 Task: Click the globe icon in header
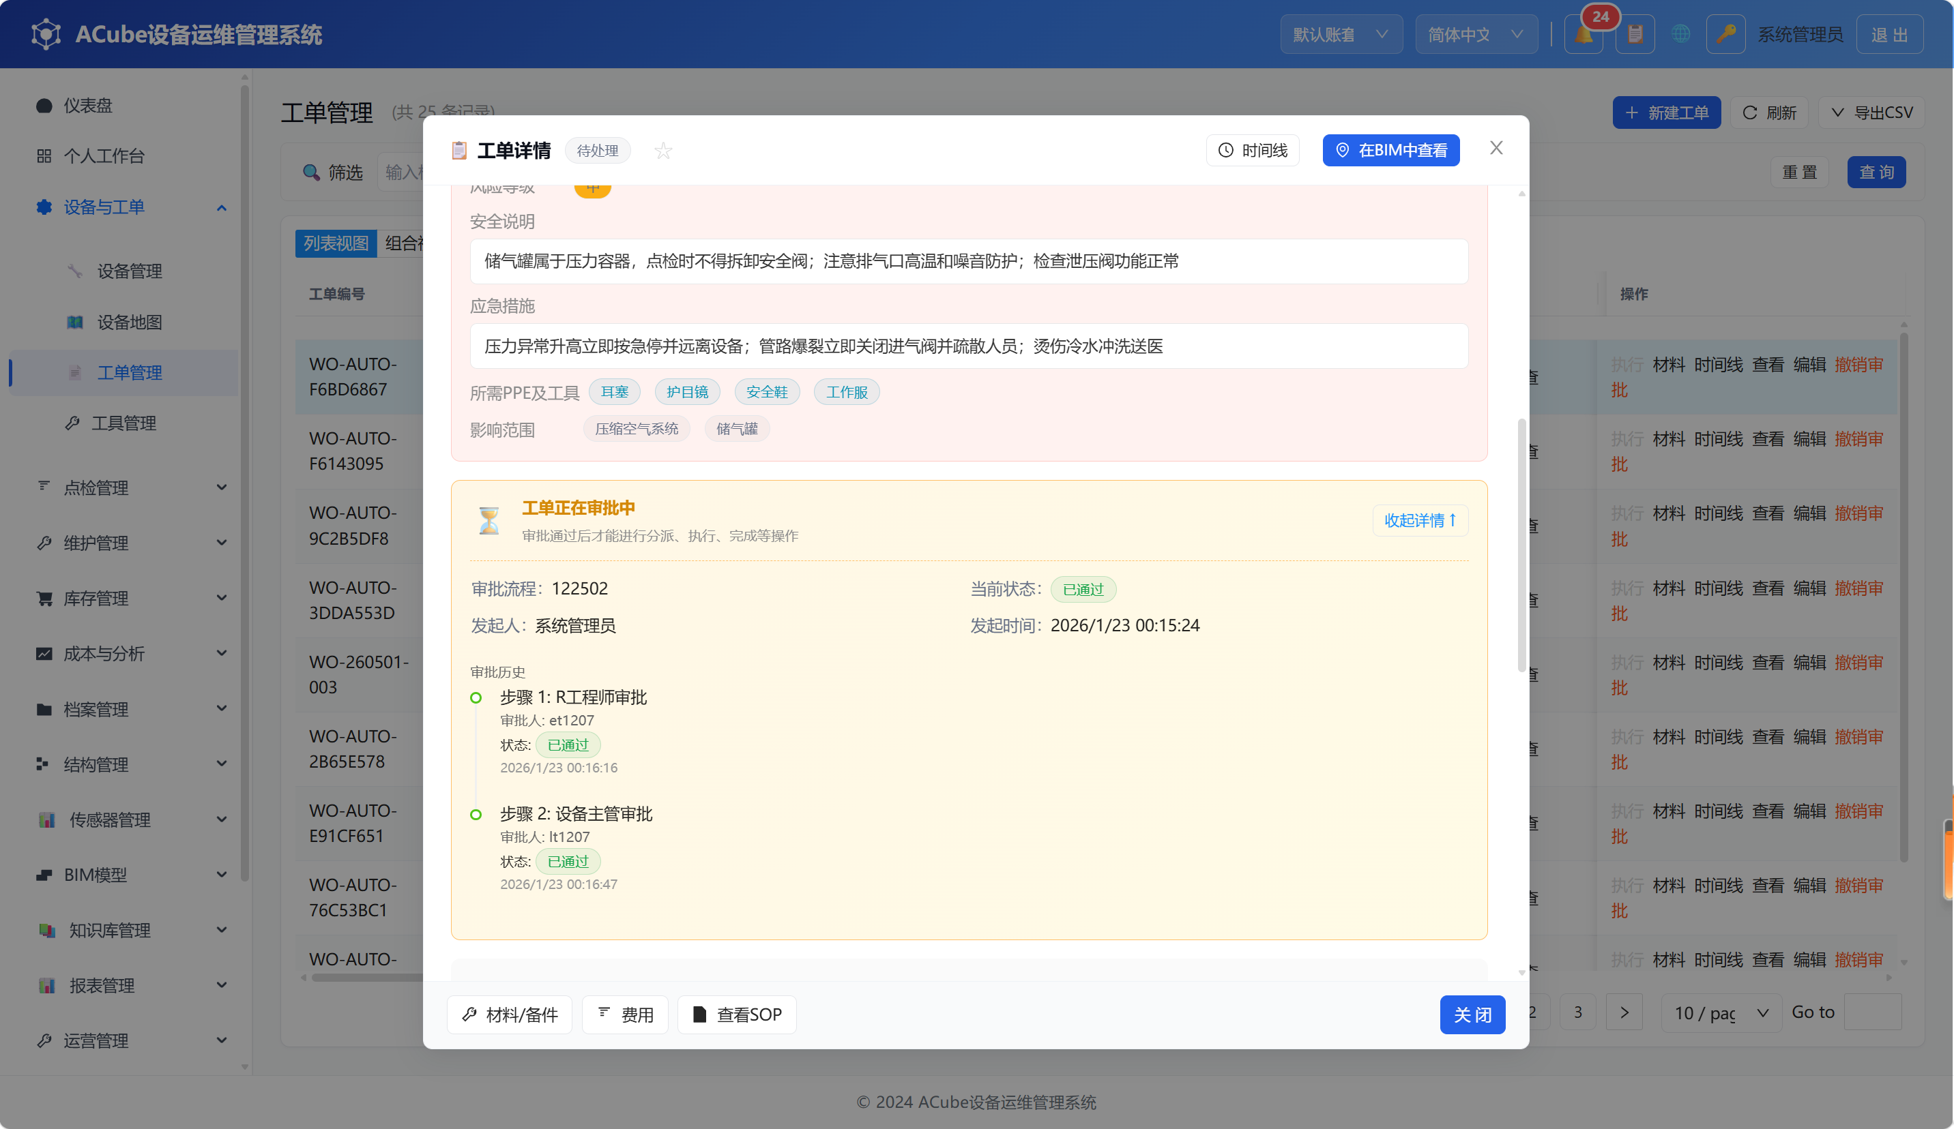(1680, 35)
